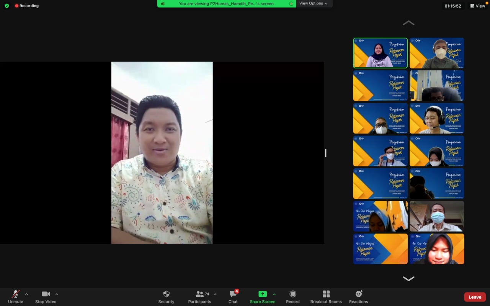The image size is (490, 306).
Task: Open the Reactions menu
Action: click(x=358, y=296)
